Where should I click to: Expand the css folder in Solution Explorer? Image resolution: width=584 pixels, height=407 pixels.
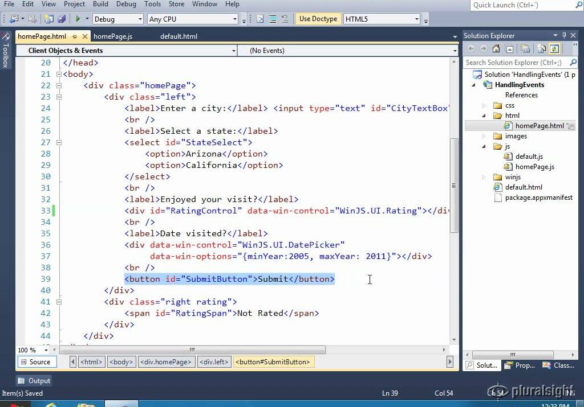tap(484, 105)
